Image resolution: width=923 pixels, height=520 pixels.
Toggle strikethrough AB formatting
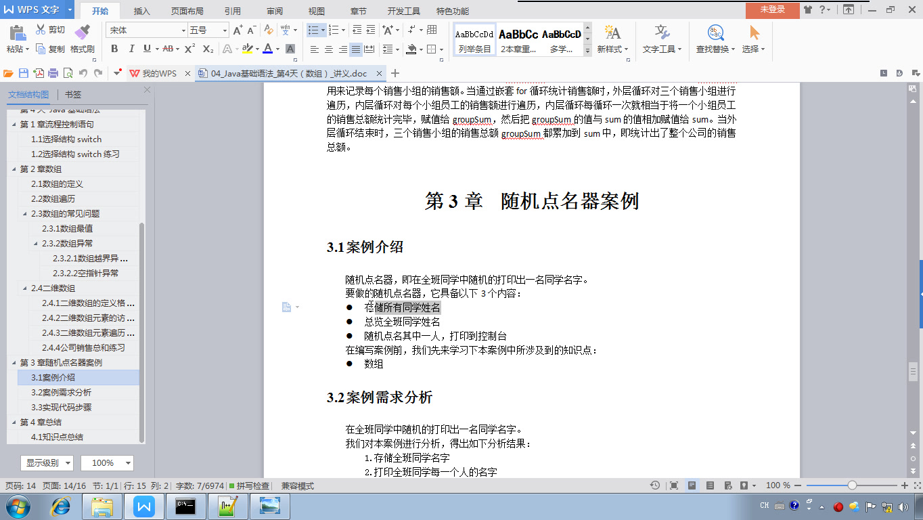pos(168,49)
